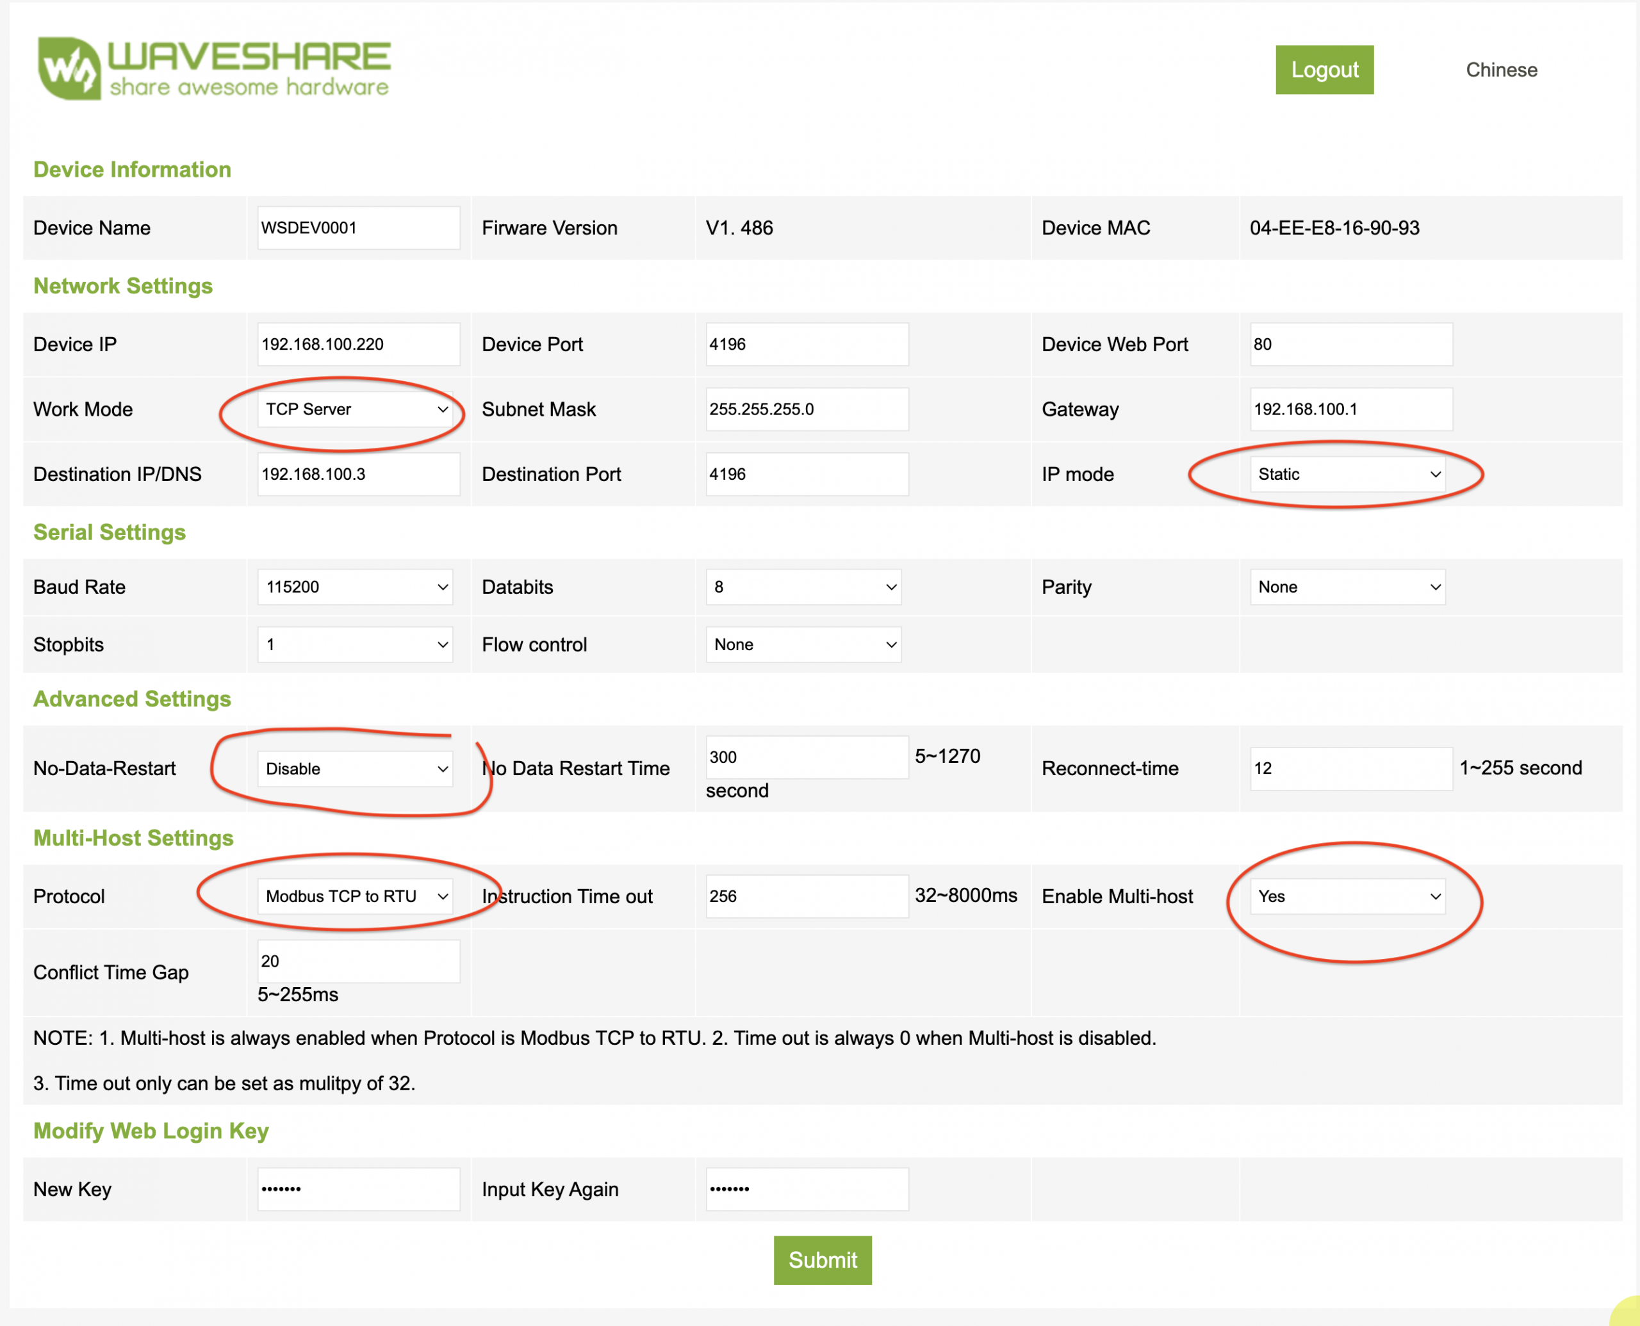1640x1326 pixels.
Task: Focus the Device IP field
Action: (358, 345)
